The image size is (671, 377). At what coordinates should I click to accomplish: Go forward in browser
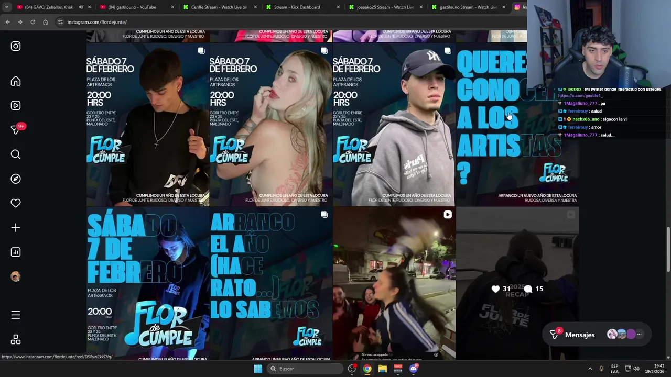click(20, 22)
